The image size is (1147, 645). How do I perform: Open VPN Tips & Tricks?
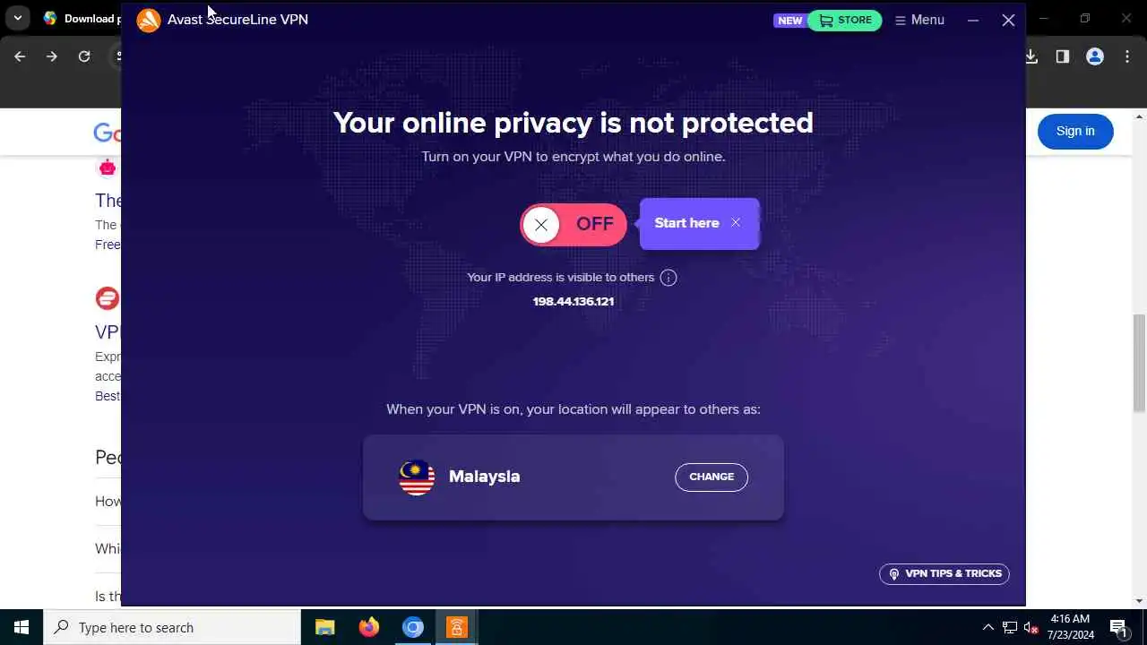coord(944,573)
